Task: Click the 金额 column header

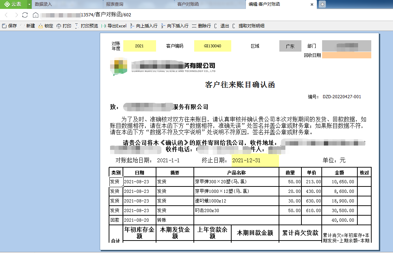Action: 339,173
